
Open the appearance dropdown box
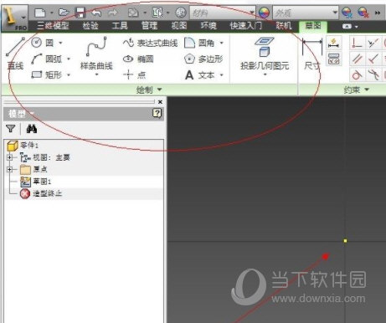(306, 13)
